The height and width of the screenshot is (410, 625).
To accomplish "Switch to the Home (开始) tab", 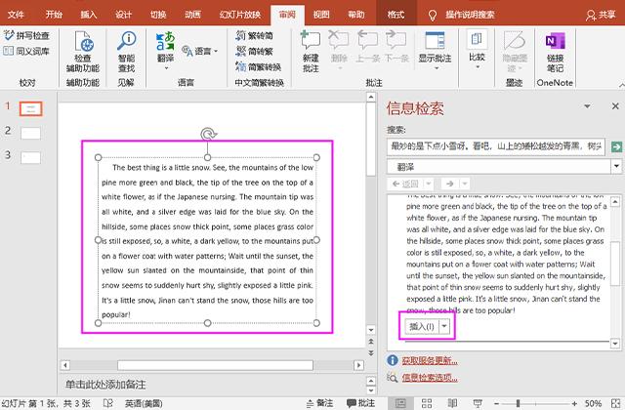I will [x=54, y=15].
